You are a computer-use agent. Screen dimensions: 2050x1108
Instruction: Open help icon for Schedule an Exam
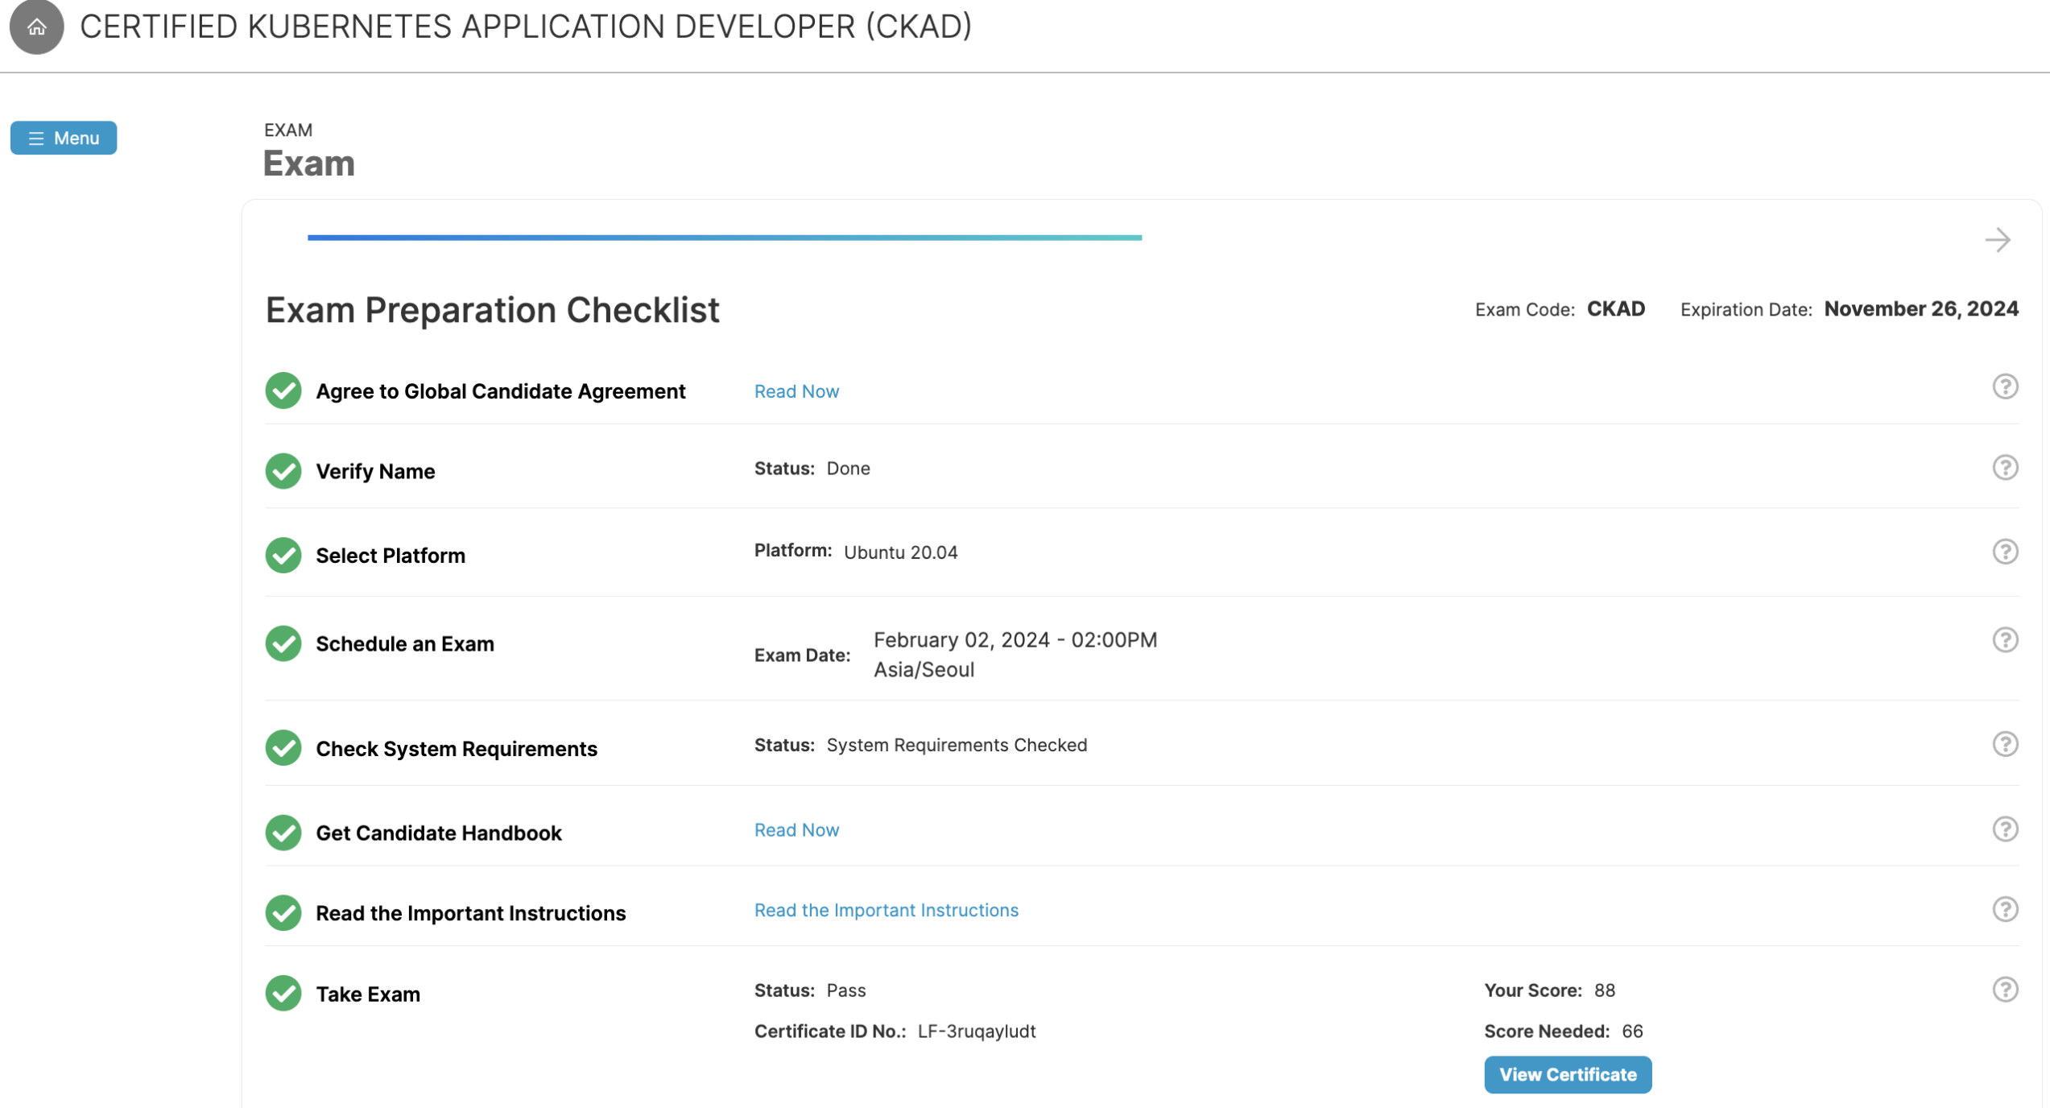(x=2004, y=640)
